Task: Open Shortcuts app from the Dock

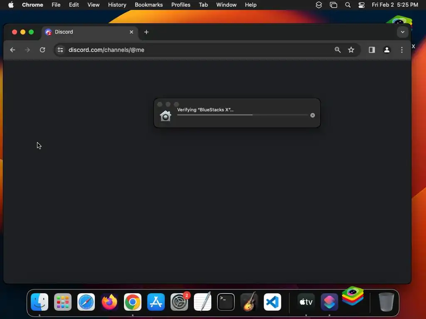Action: (x=329, y=302)
